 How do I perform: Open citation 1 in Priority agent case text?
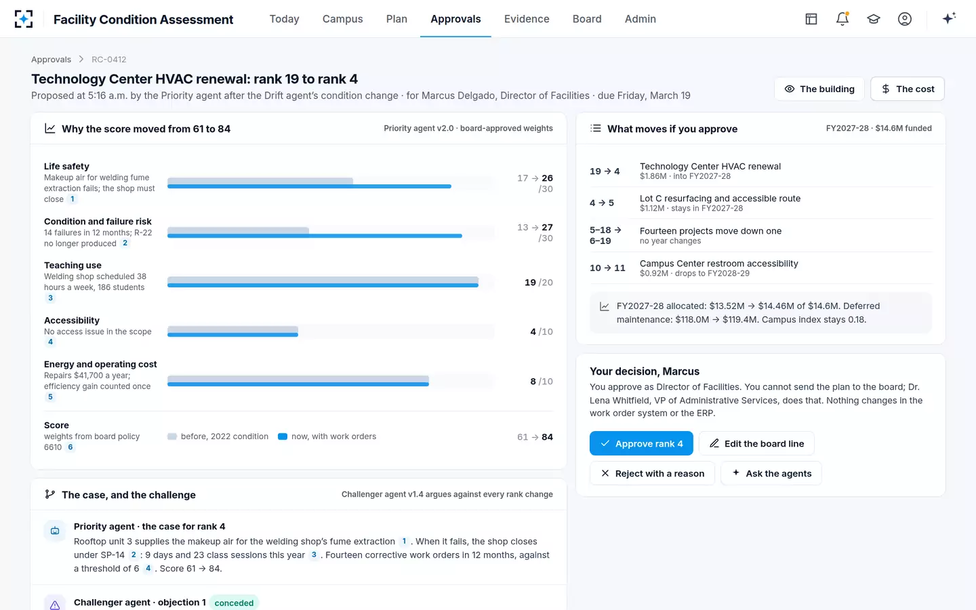point(404,542)
